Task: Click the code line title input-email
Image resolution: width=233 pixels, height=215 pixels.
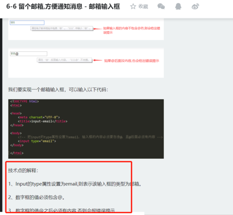Action: (x=42, y=121)
